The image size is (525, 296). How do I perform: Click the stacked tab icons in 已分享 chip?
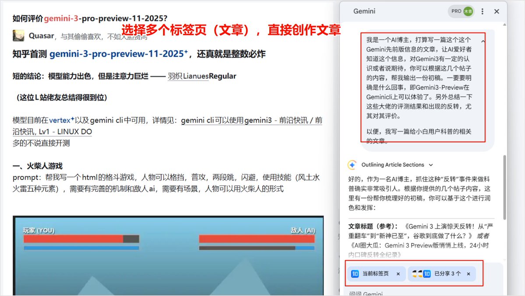(421, 274)
